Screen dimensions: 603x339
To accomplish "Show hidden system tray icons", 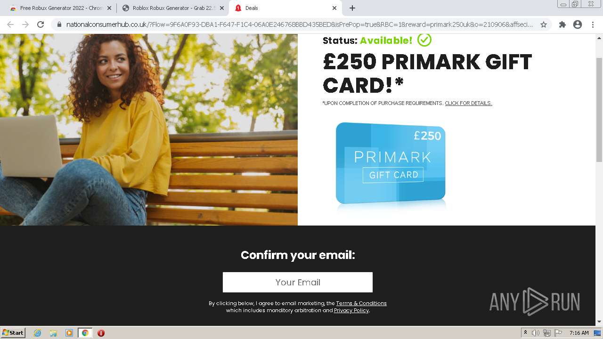I will coord(525,333).
